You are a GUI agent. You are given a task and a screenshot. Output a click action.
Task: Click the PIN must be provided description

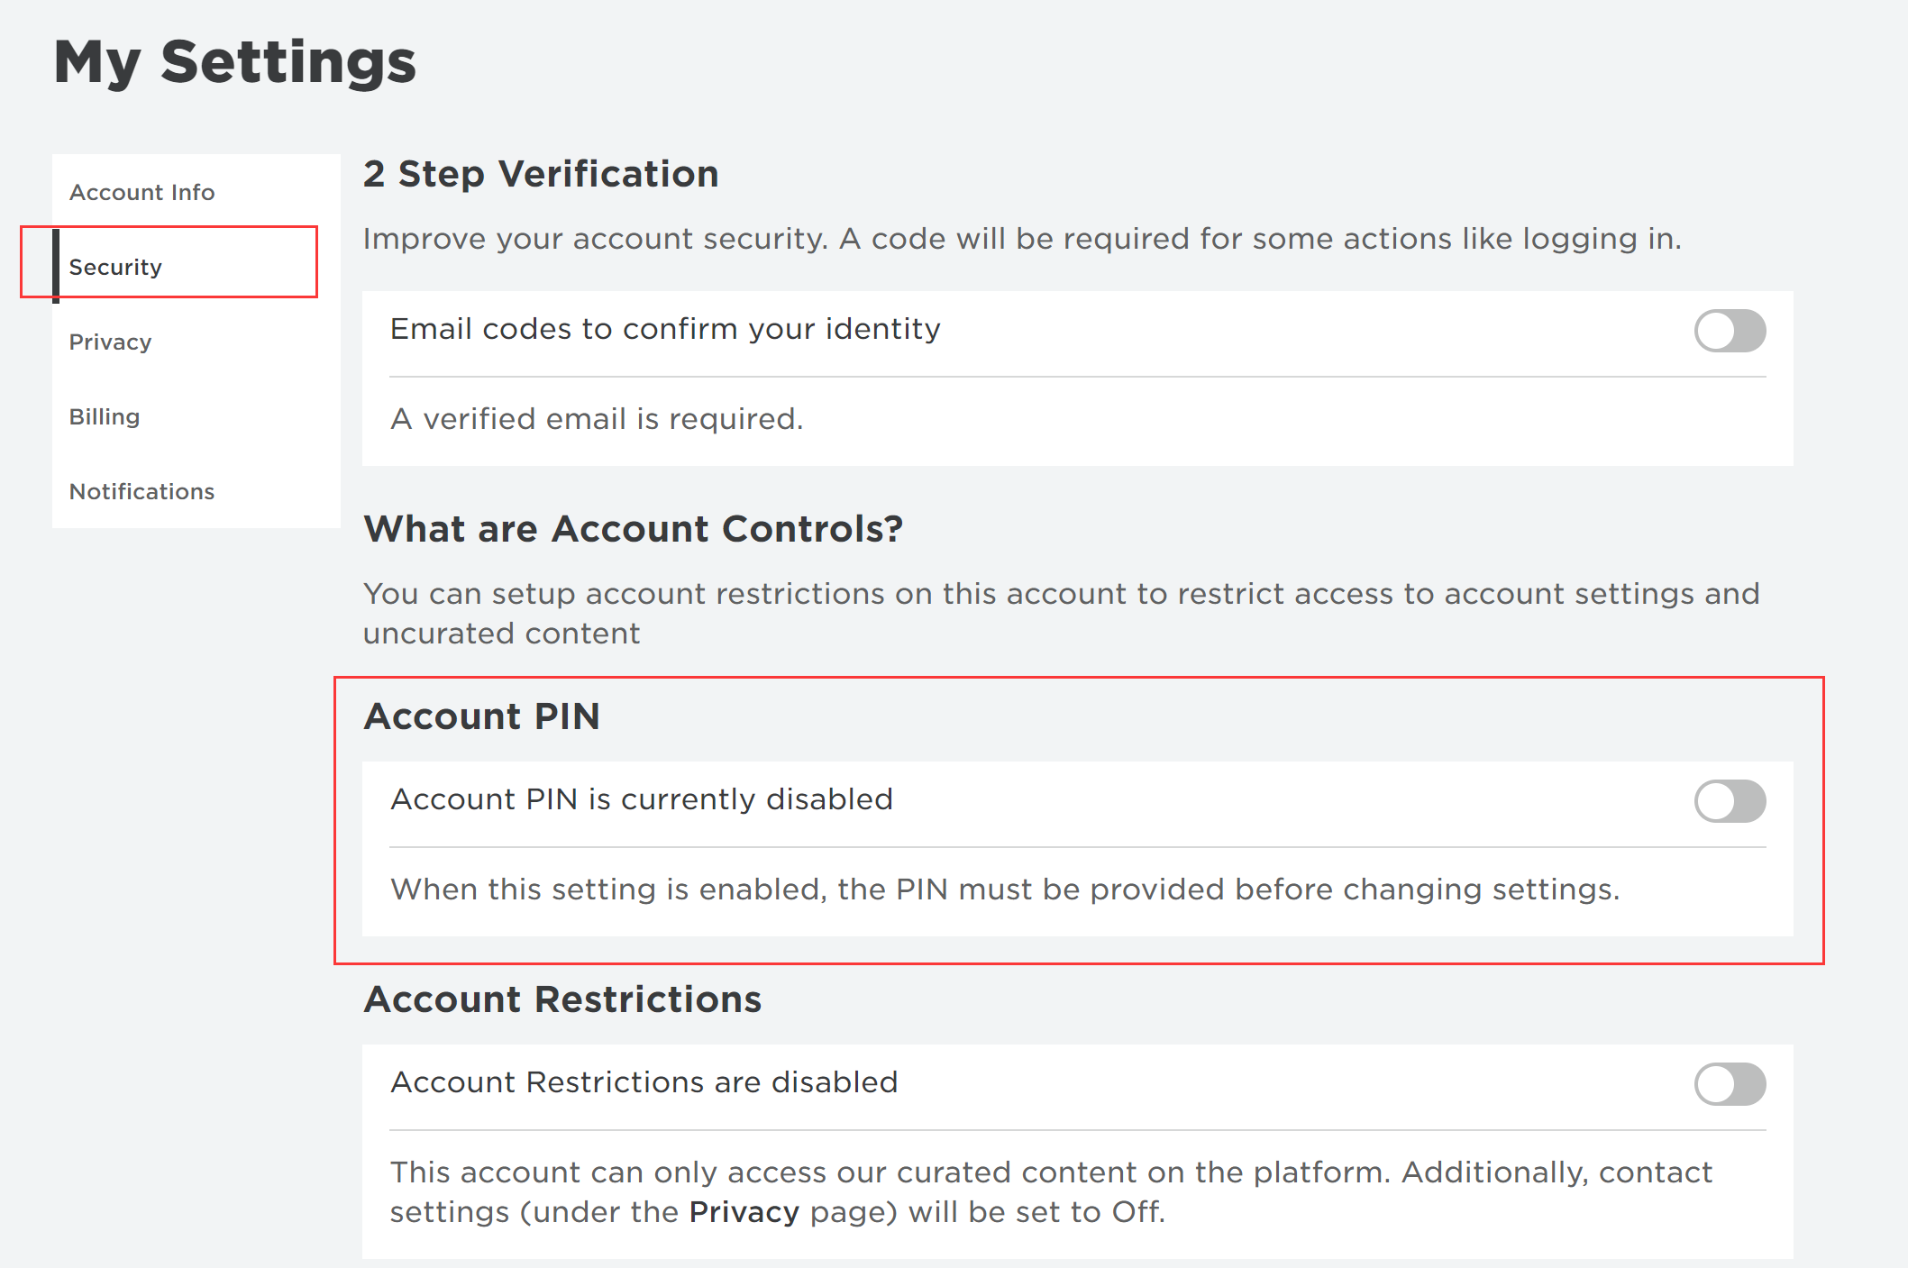click(x=1005, y=889)
